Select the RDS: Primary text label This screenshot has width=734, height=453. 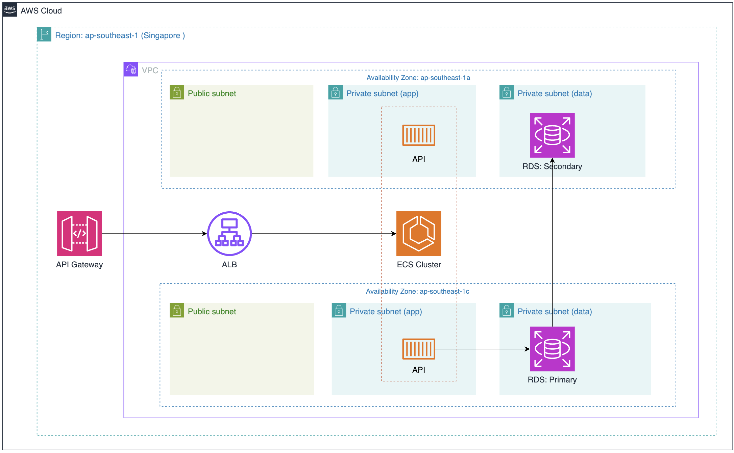tap(552, 380)
